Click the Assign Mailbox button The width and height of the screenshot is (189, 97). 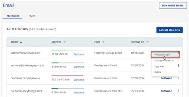pyautogui.click(x=170, y=30)
